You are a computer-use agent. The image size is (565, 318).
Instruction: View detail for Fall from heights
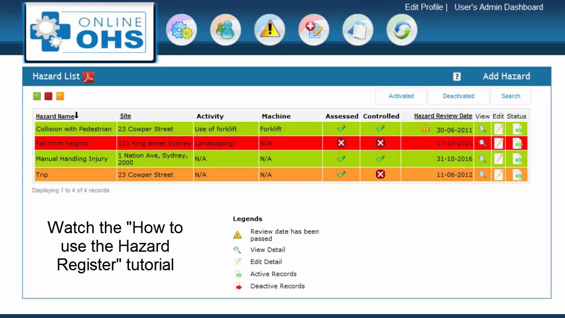pyautogui.click(x=482, y=143)
